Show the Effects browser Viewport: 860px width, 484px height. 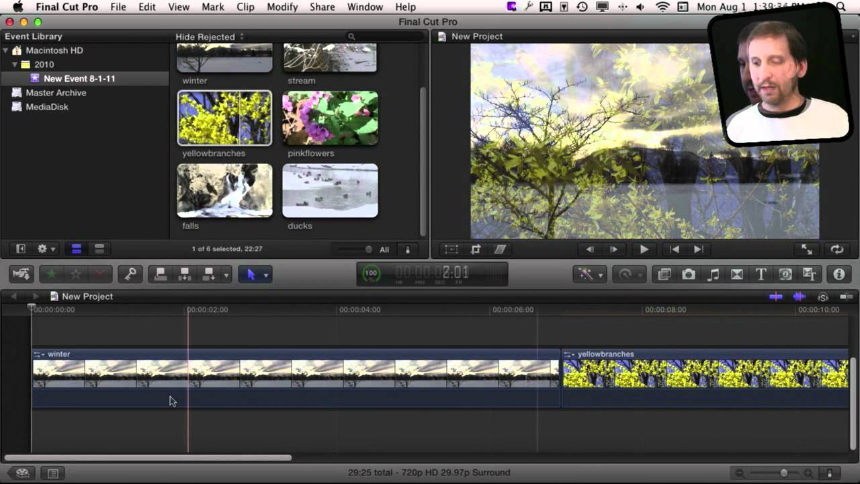pyautogui.click(x=664, y=274)
